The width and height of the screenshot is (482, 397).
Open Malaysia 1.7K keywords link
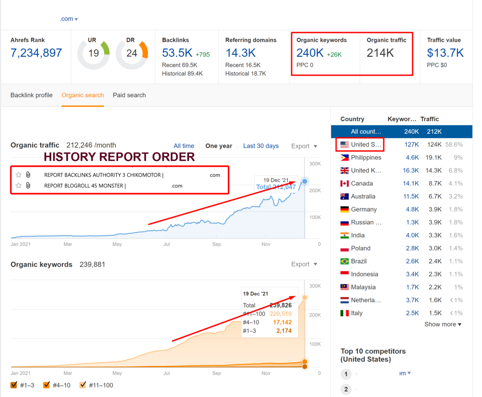point(412,287)
